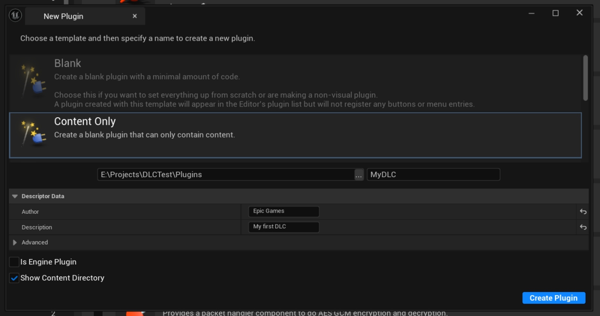Click the Author field Epic Games
The image size is (600, 316).
283,211
